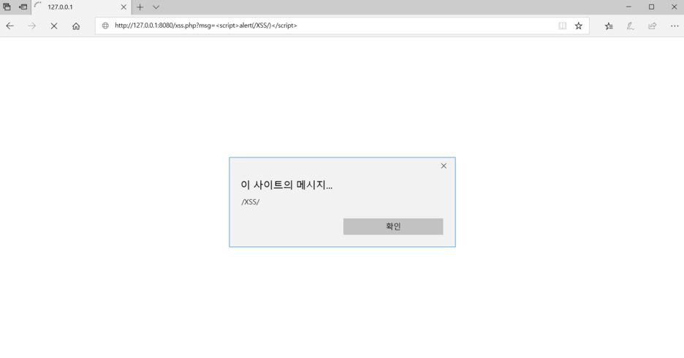Show tab previews chevron

pos(156,7)
